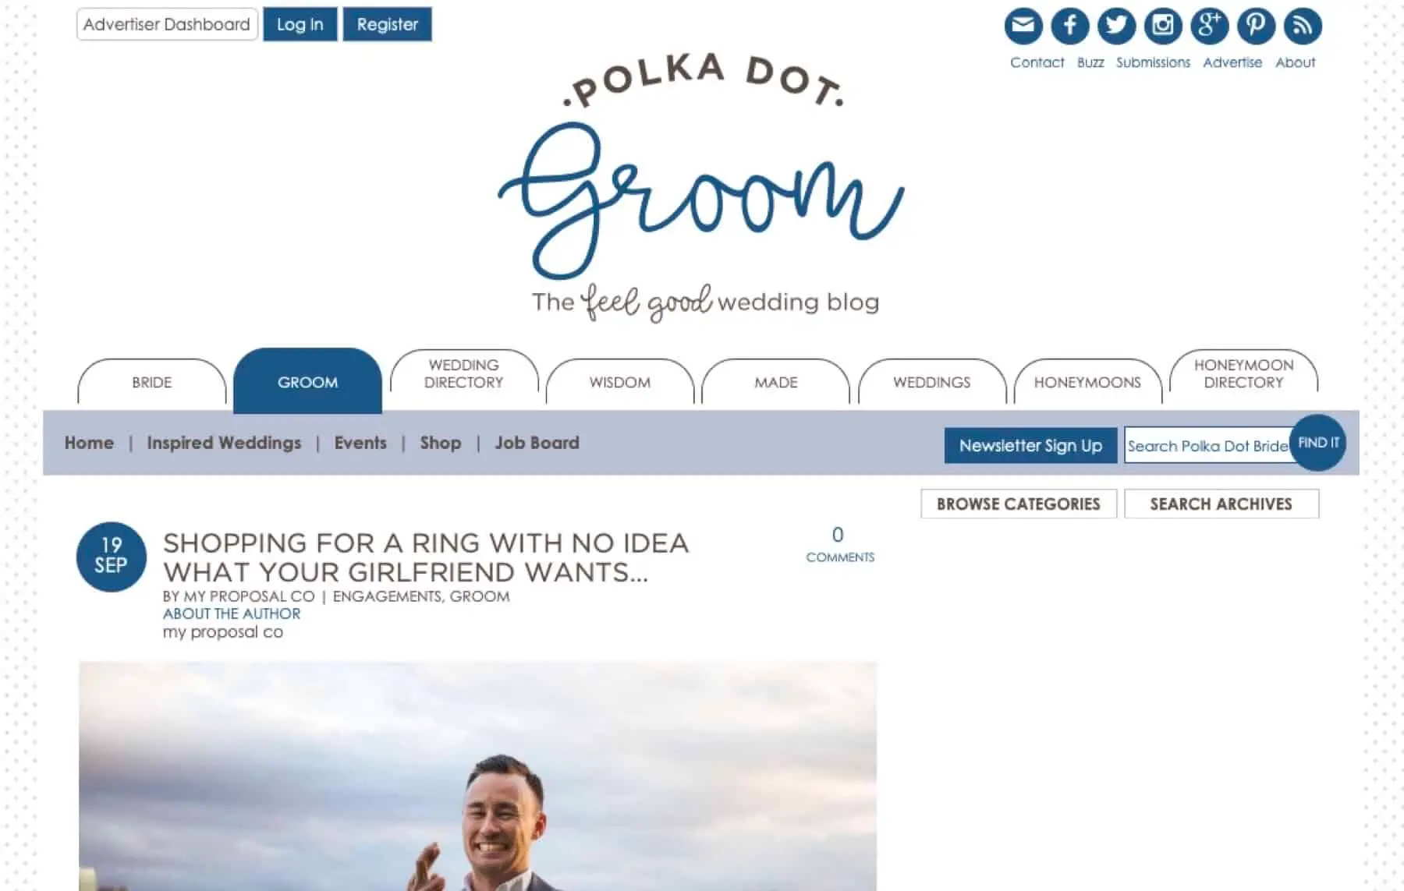The image size is (1404, 891).
Task: Expand the Search Archives panel
Action: pos(1221,504)
